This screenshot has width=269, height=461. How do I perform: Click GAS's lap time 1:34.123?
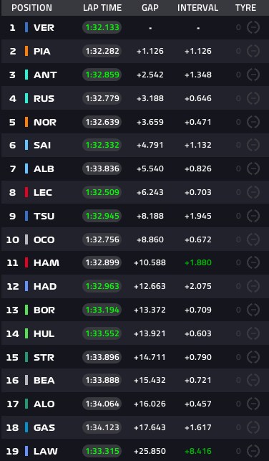coord(102,427)
